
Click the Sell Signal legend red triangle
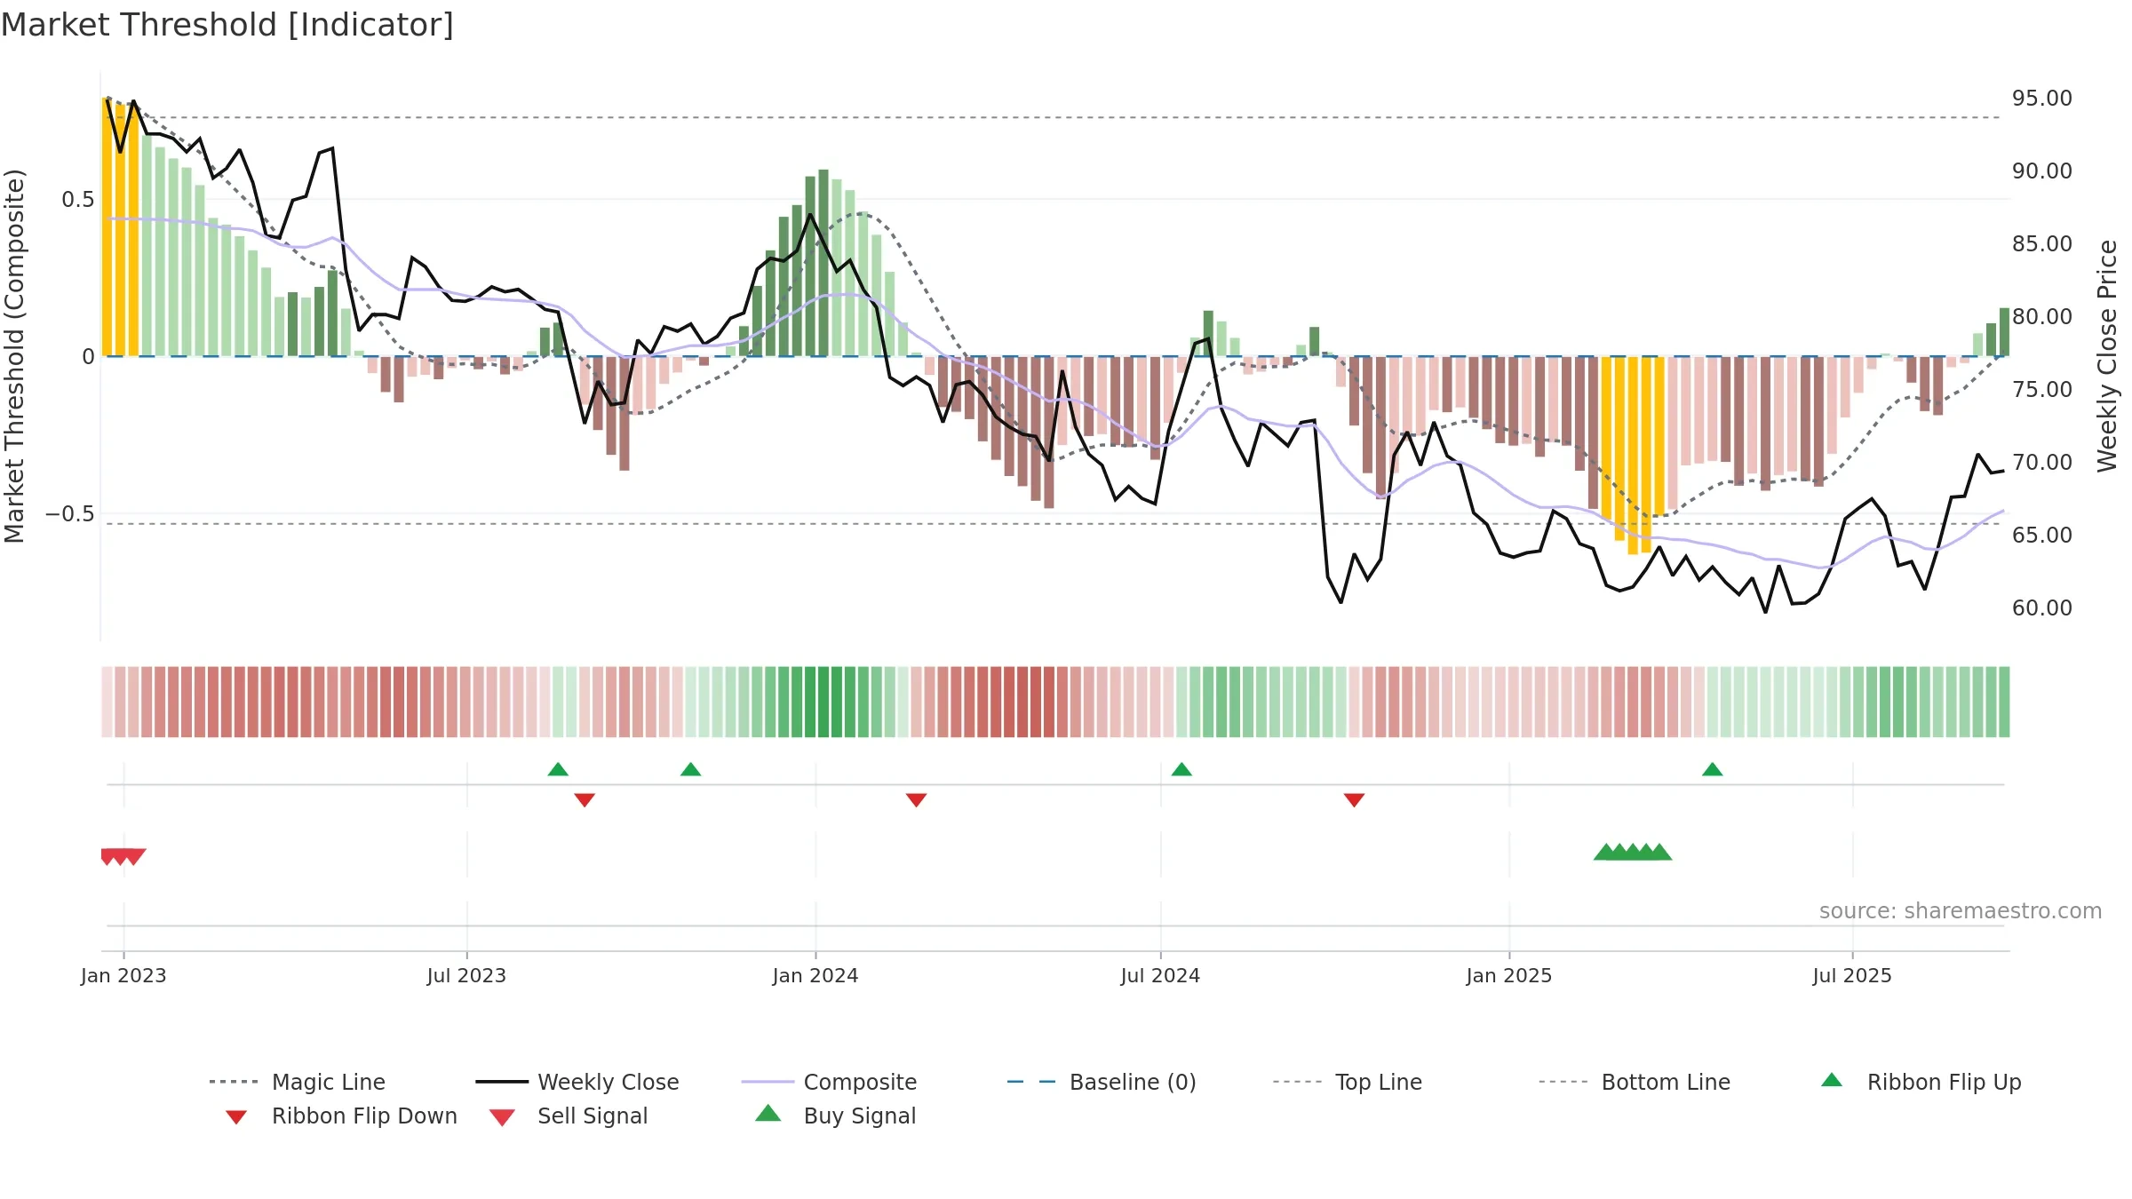coord(502,1117)
